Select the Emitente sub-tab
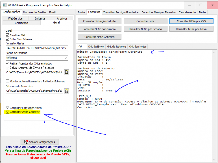The image size is (218, 163). (40, 18)
